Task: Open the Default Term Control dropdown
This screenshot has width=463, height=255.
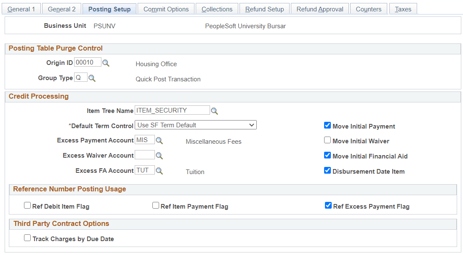Action: [x=195, y=125]
